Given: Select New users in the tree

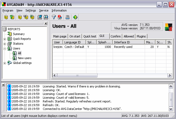Looking at the screenshot, I should pyautogui.click(x=25, y=58).
